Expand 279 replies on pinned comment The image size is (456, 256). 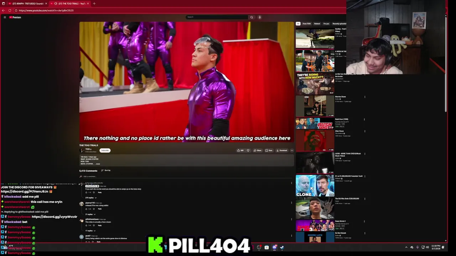tap(91, 198)
